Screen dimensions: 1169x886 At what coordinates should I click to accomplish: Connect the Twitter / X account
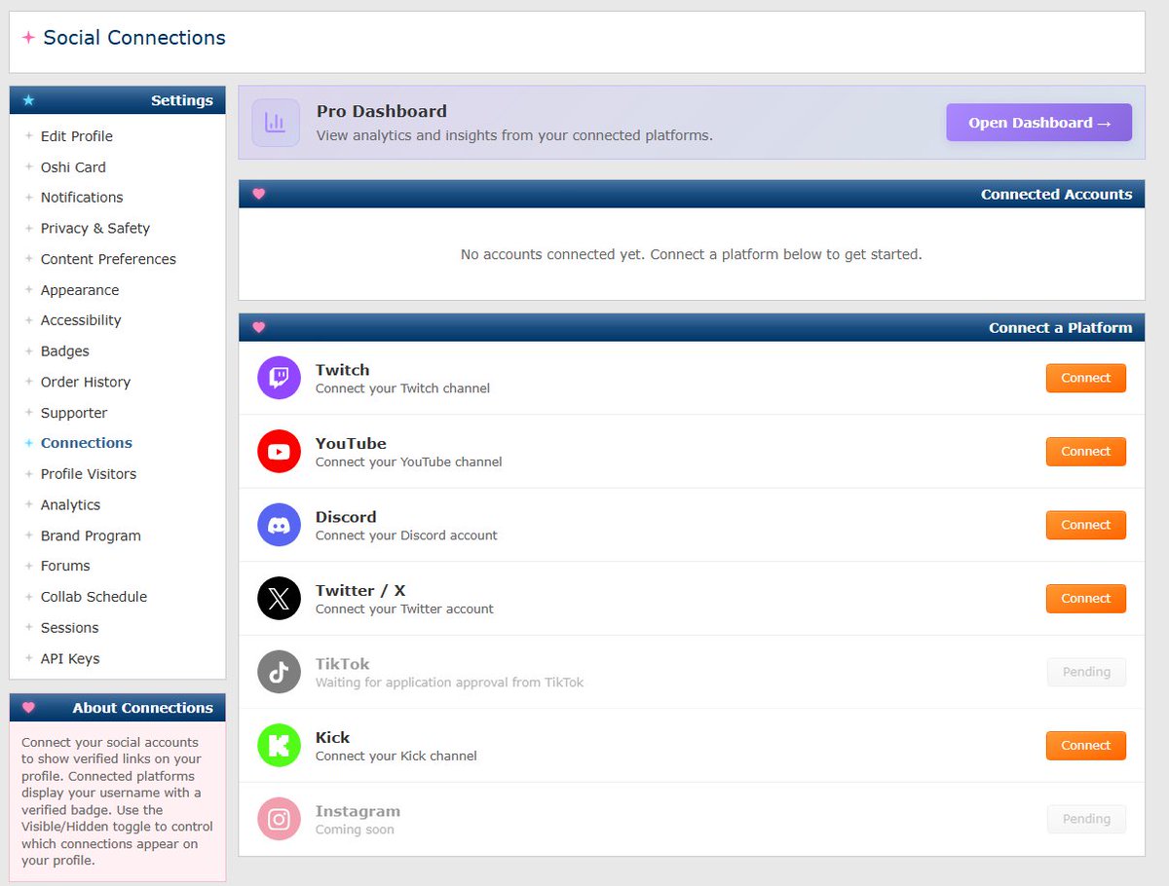pos(1086,599)
